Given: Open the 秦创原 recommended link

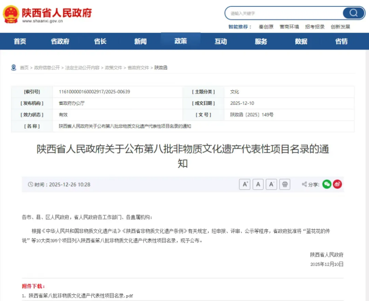Looking at the screenshot, I should tap(266, 27).
